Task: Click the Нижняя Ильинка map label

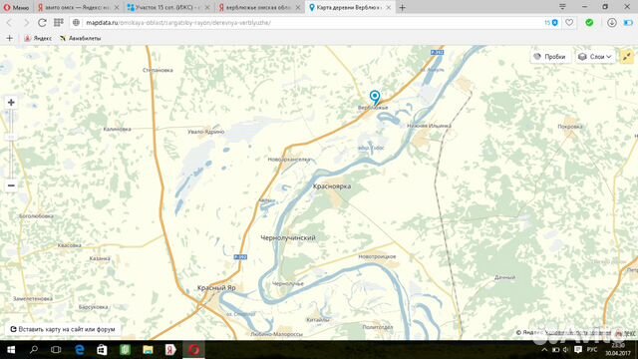Action: 429,126
